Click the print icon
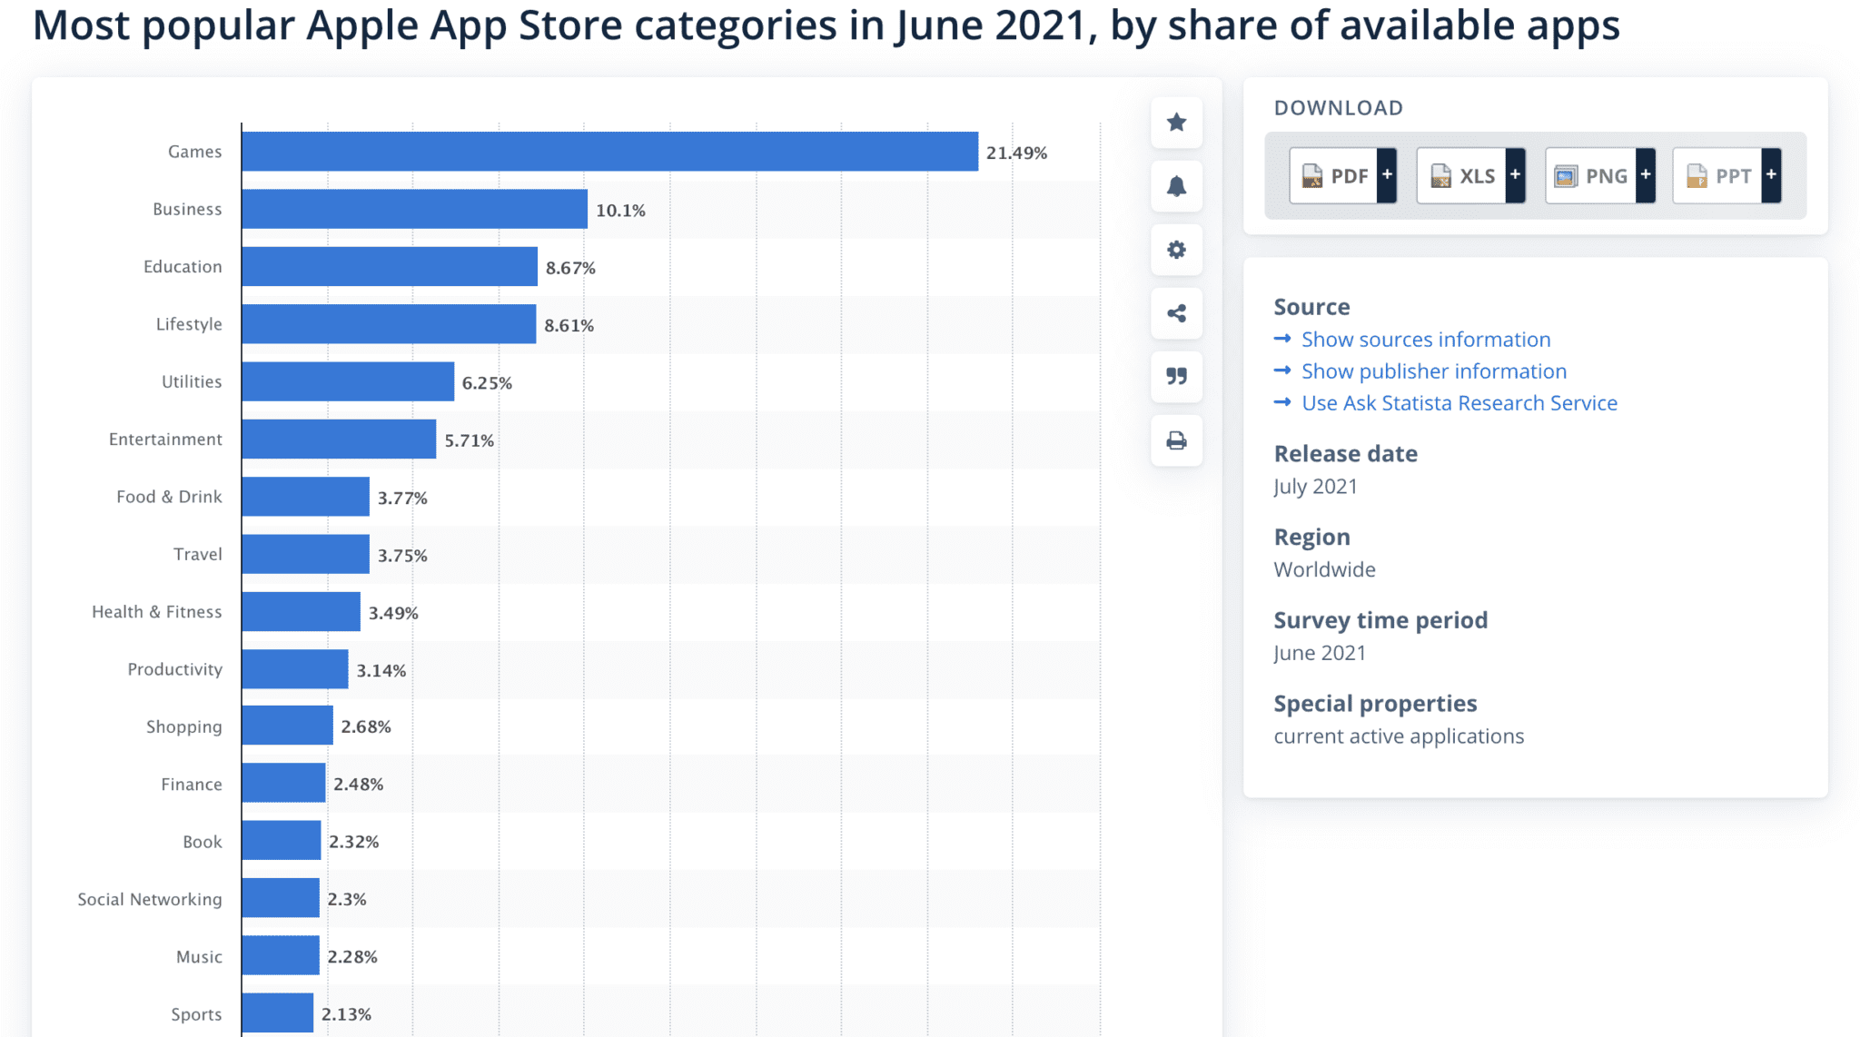 [x=1176, y=440]
